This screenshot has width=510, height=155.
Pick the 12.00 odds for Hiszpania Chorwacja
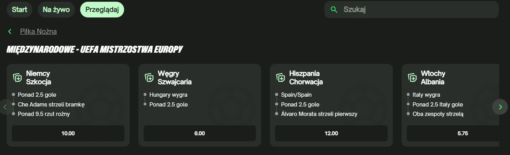click(331, 133)
